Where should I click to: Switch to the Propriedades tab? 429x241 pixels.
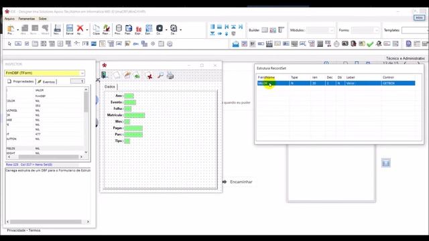click(x=21, y=82)
